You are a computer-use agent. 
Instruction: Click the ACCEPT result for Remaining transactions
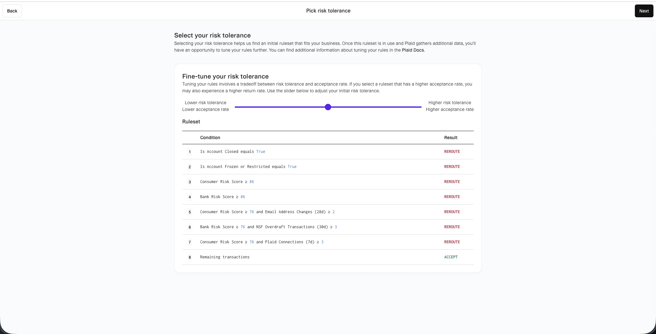click(x=451, y=257)
